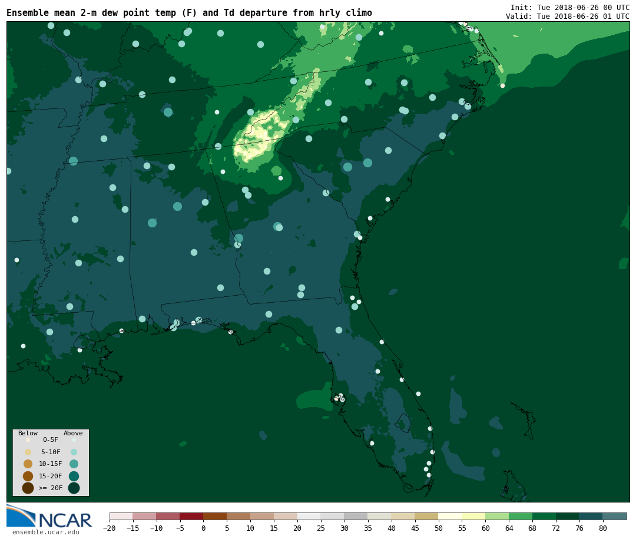Click the '0-5F' legend label

[51, 439]
